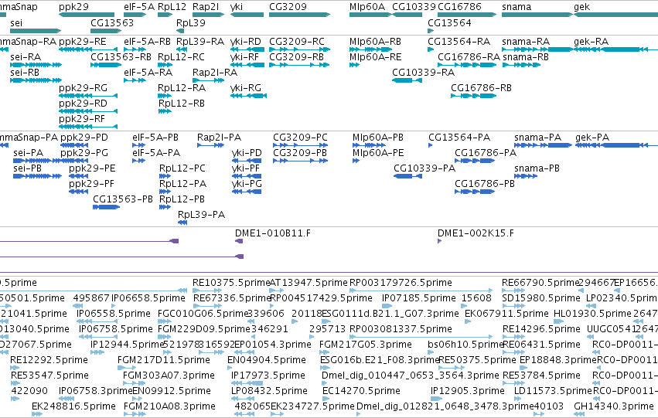The image size is (658, 418).
Task: Select EST IP07185.5prime
Action: click(419, 298)
